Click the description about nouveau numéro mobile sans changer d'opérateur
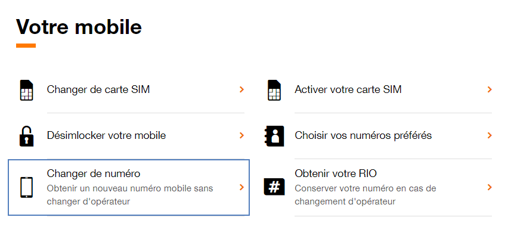This screenshot has height=245, width=508. 130,195
